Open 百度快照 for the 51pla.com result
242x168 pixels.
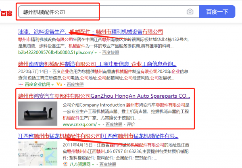click(110, 52)
